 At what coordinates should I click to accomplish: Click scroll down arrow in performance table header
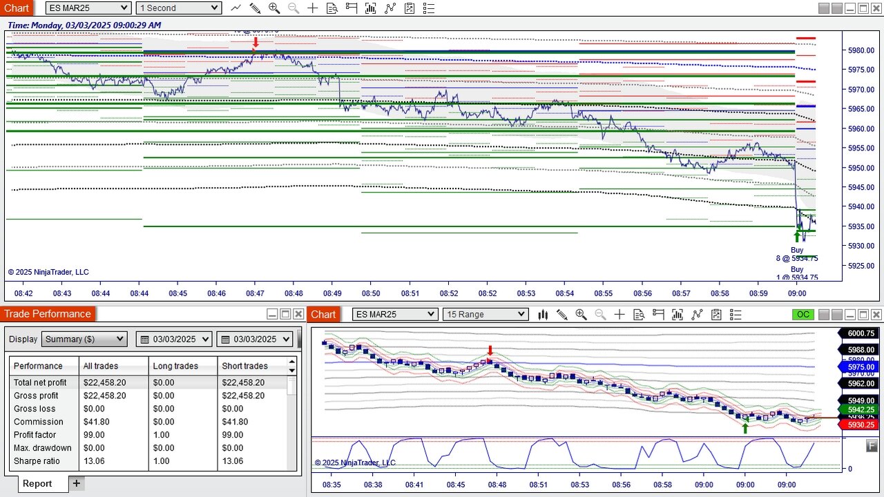(x=293, y=370)
